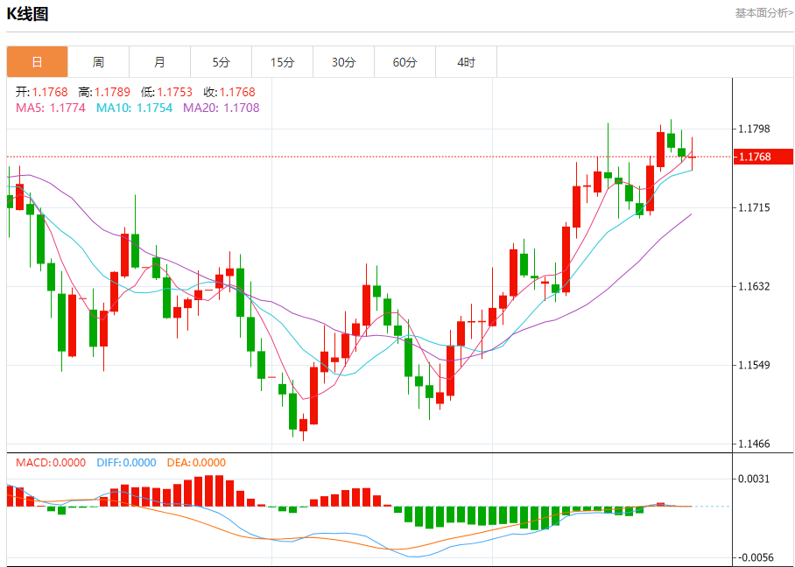Click the K线图 chart title
The width and height of the screenshot is (795, 567).
point(28,14)
